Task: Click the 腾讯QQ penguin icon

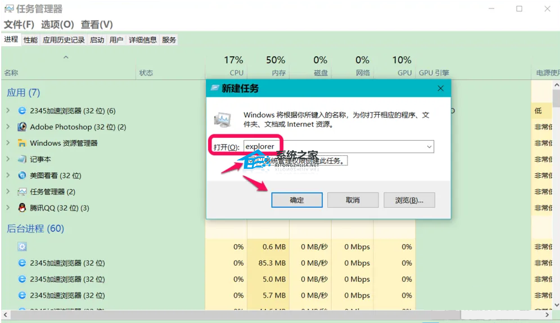Action: click(x=22, y=208)
